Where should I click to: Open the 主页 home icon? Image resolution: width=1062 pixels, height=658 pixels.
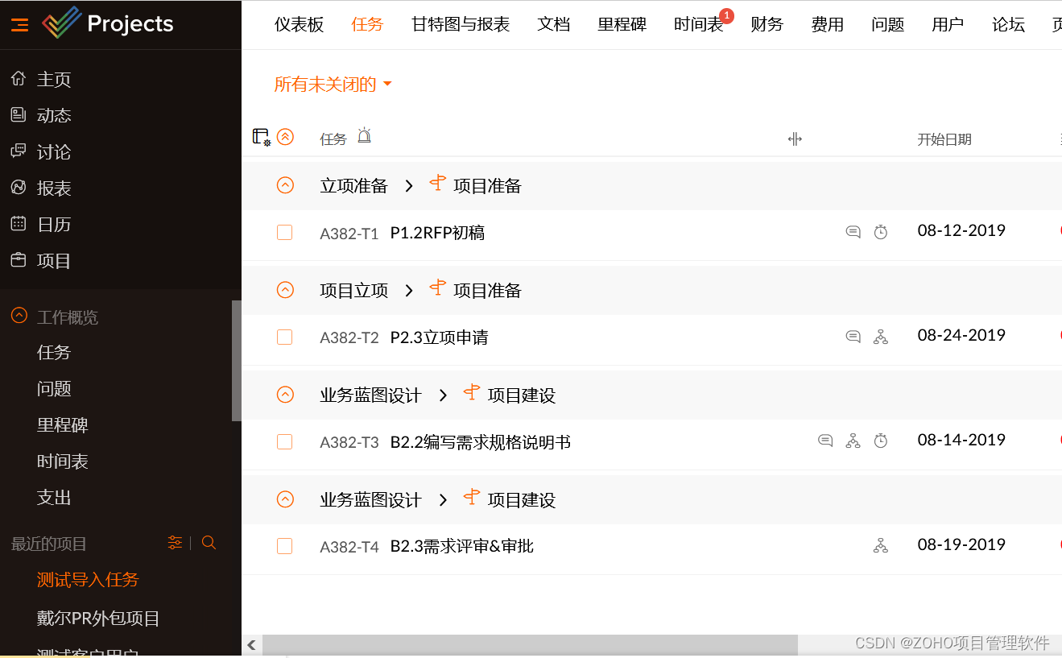click(x=18, y=79)
